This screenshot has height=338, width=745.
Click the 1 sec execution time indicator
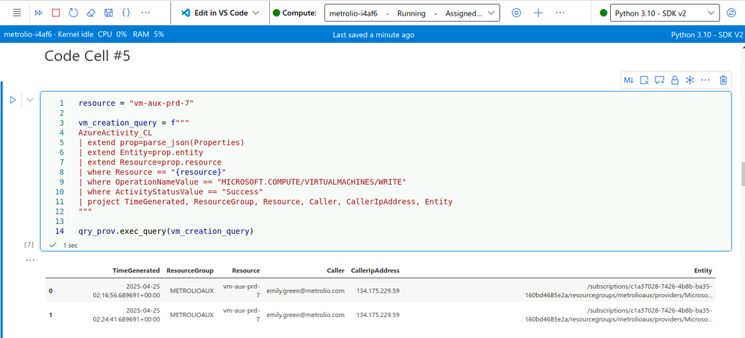[x=70, y=245]
